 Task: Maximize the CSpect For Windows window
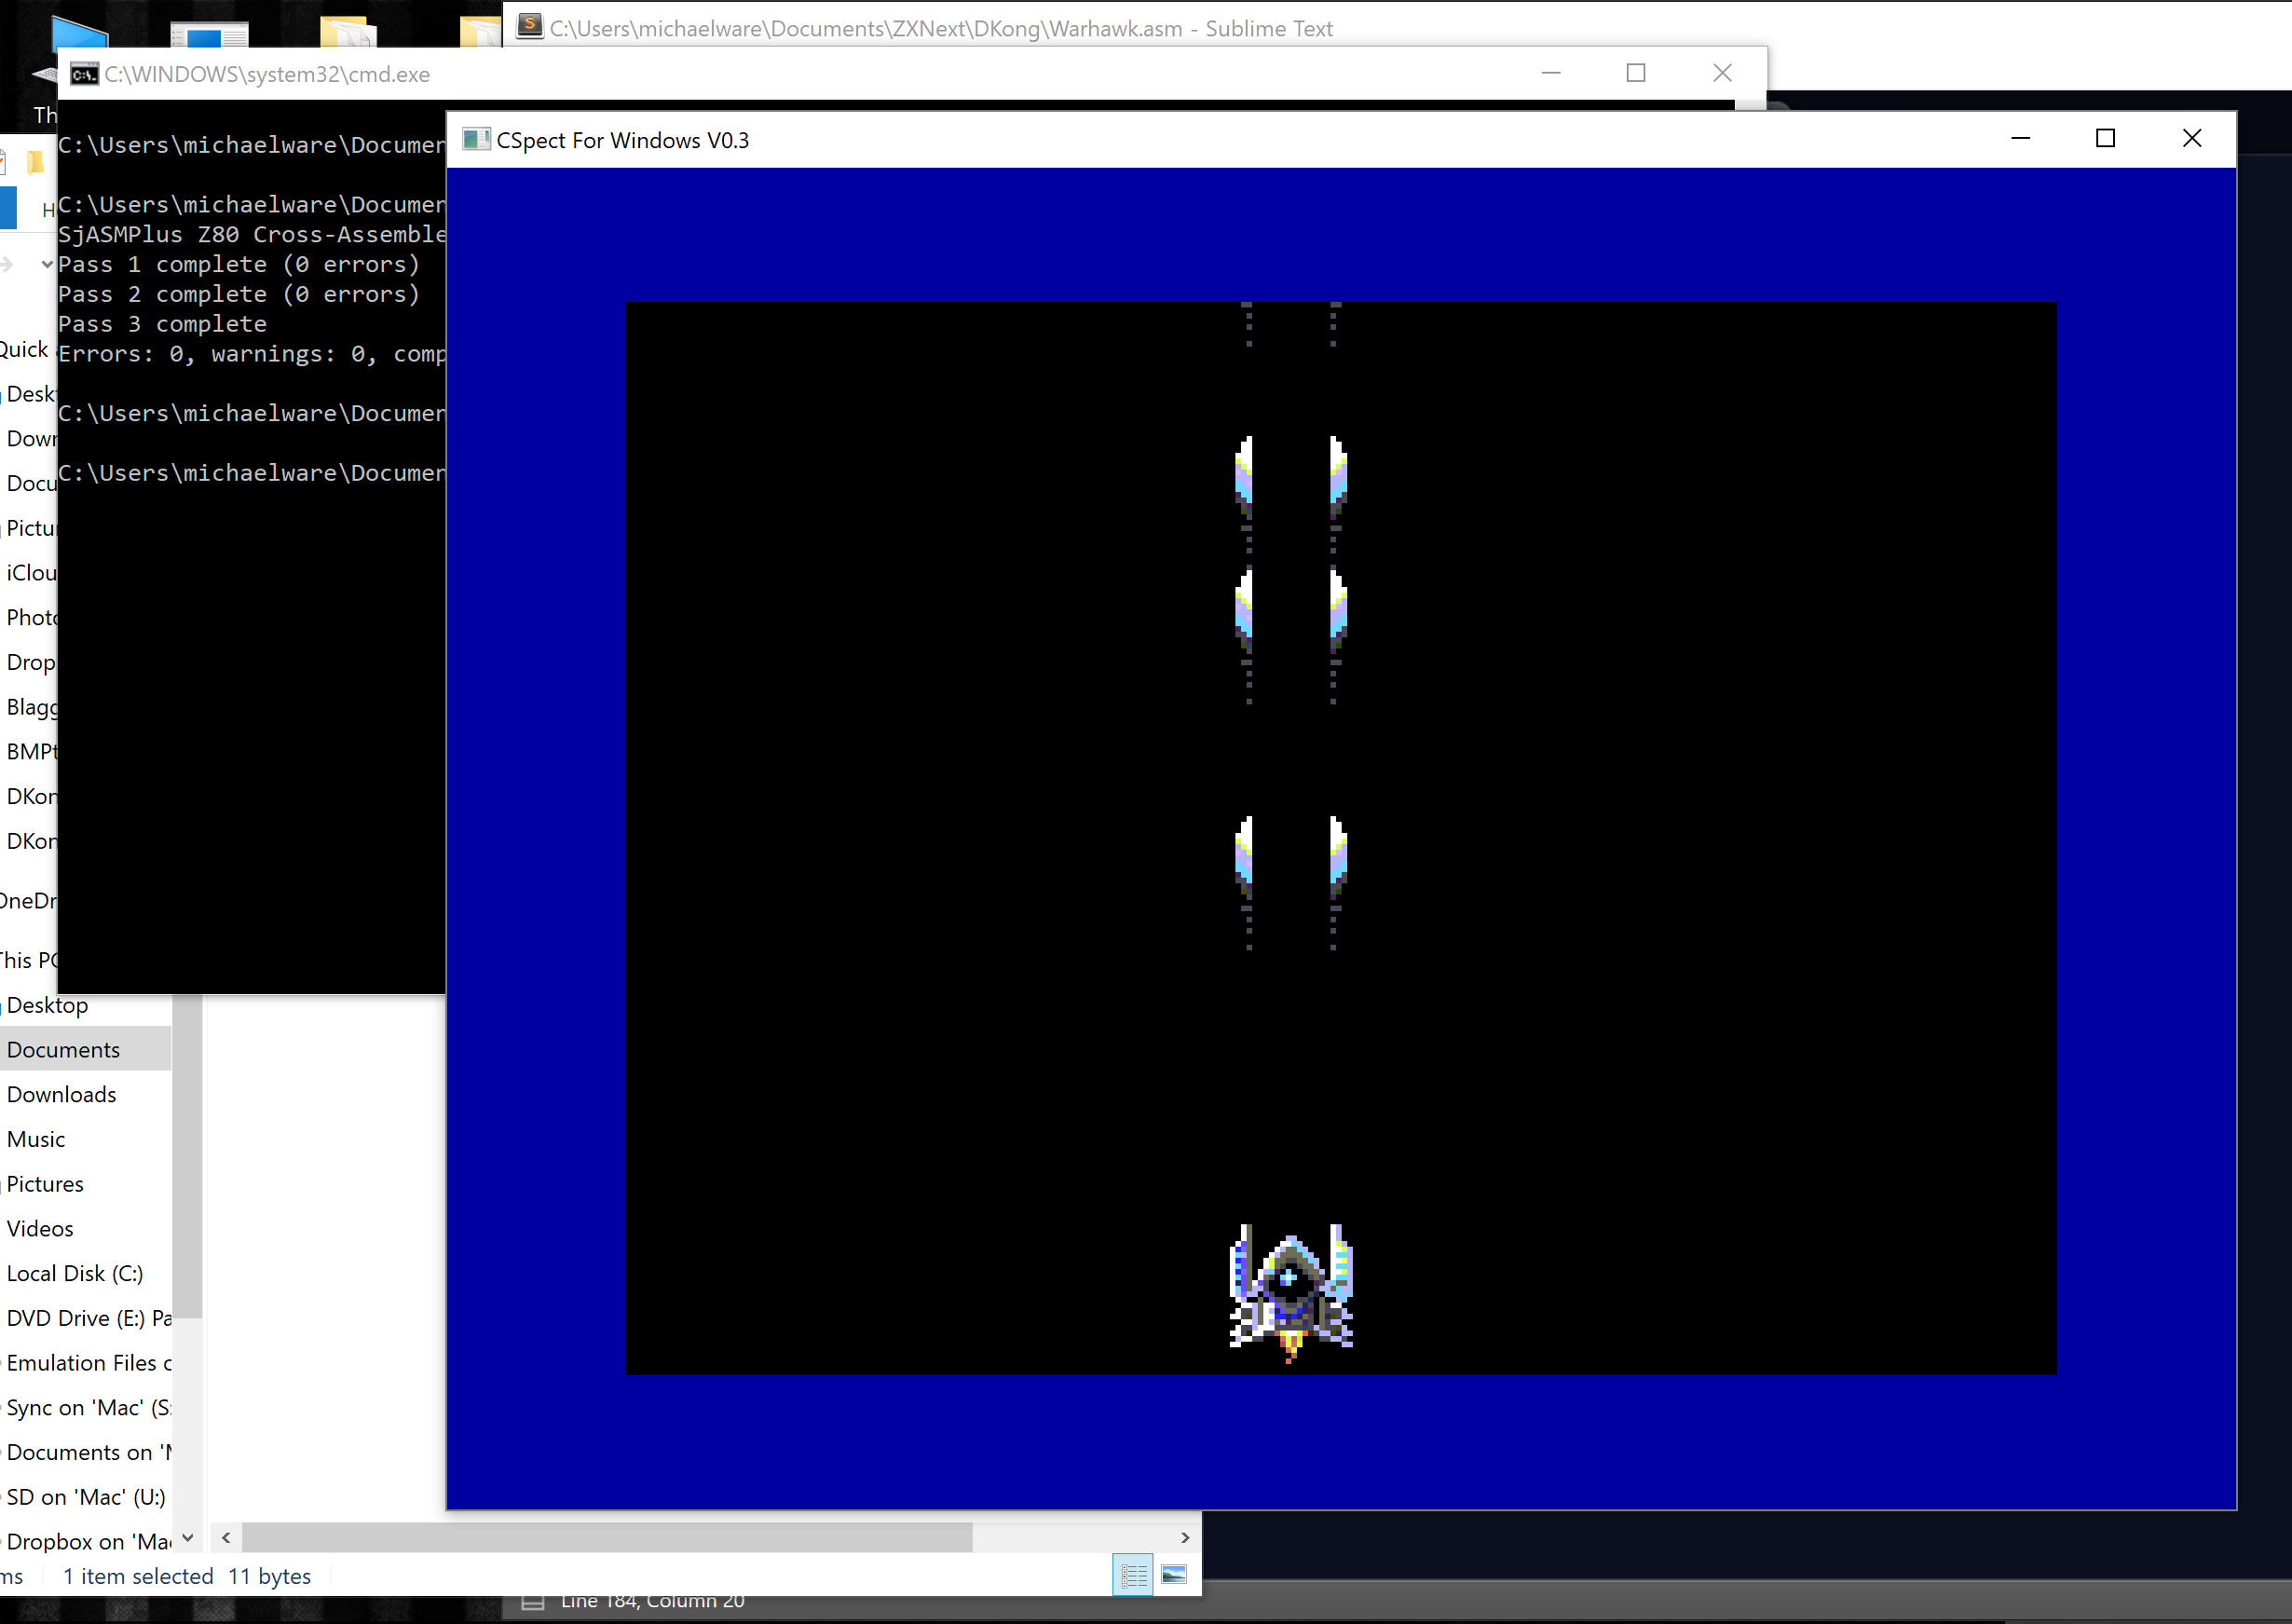tap(2105, 139)
